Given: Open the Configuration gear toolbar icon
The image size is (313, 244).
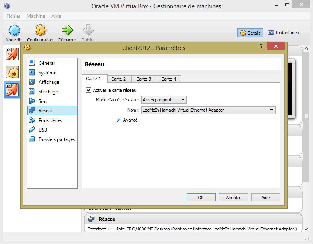Looking at the screenshot, I should point(40,30).
